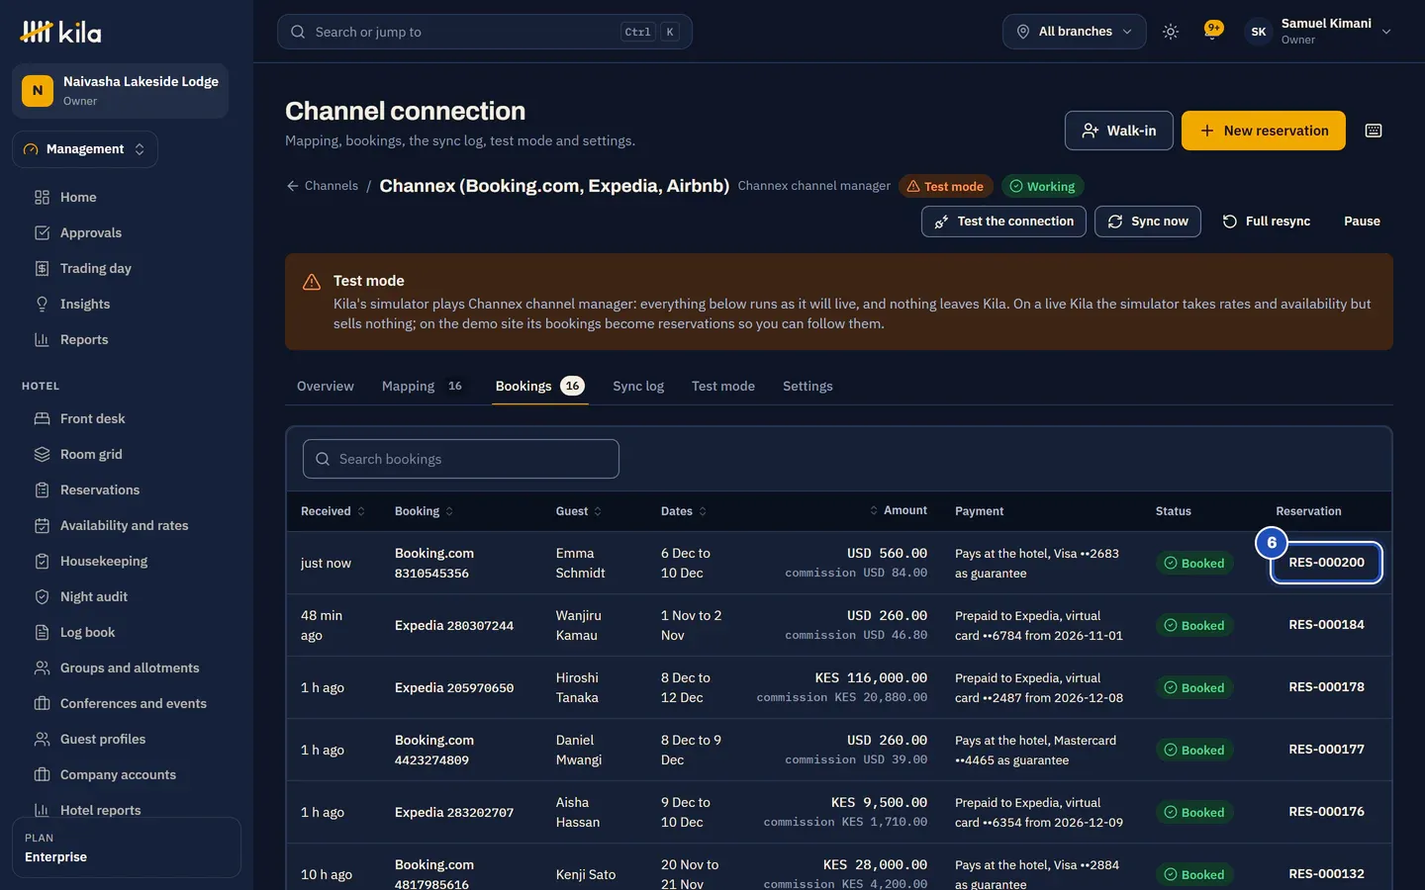Sort by the Dates column
1425x890 pixels.
[x=684, y=511]
